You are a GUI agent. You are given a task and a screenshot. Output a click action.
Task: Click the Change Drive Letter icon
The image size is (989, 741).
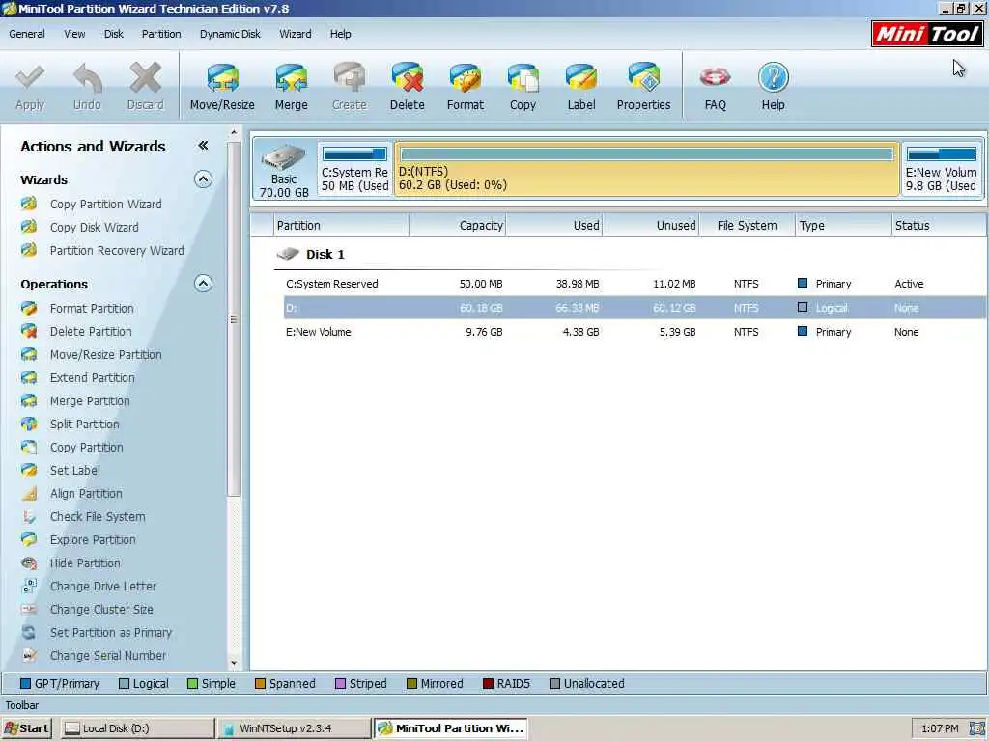[29, 586]
